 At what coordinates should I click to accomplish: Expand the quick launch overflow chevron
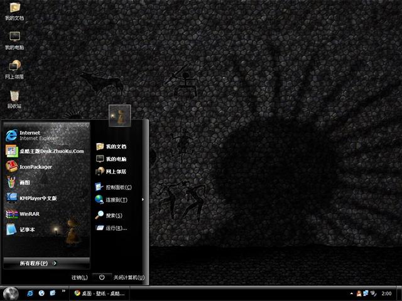(x=63, y=292)
